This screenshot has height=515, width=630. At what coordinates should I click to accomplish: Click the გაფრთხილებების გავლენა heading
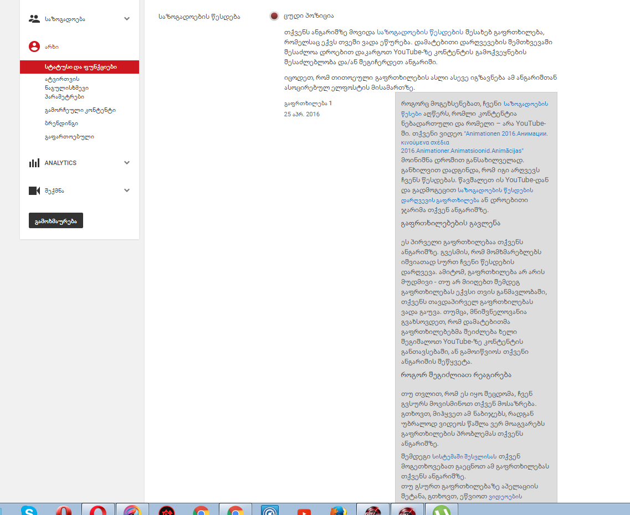[x=450, y=223]
